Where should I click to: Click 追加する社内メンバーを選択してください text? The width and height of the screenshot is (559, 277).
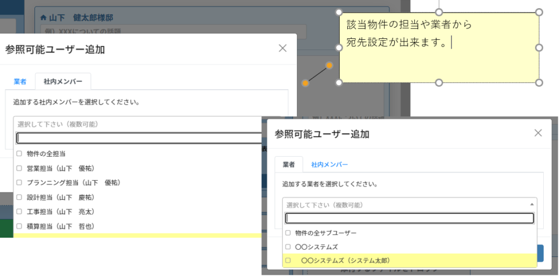76,102
